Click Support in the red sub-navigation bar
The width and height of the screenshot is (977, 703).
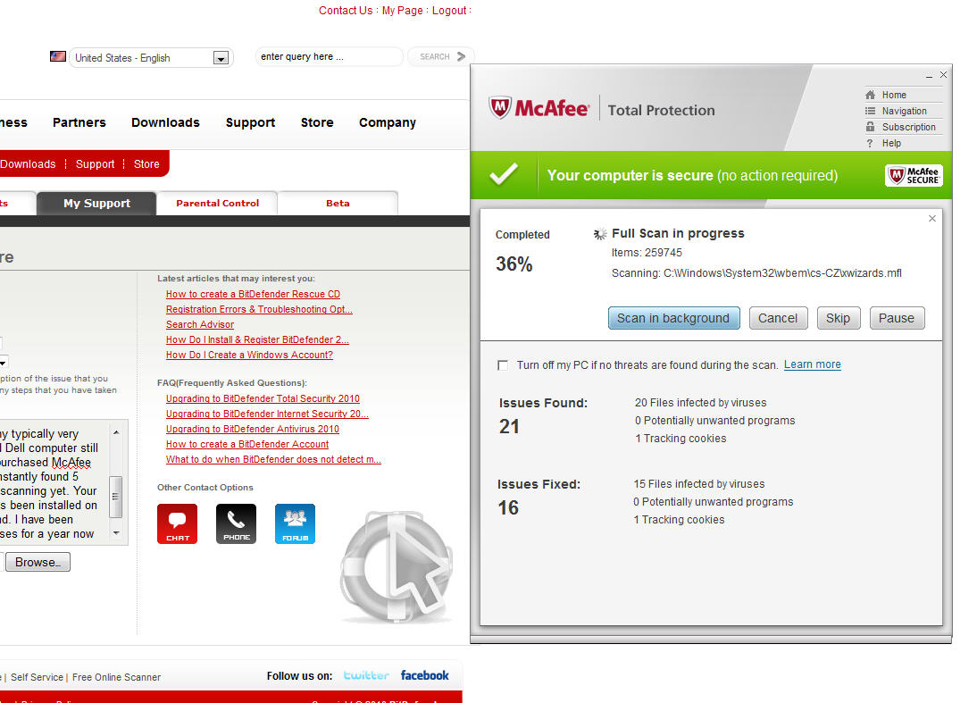click(96, 163)
